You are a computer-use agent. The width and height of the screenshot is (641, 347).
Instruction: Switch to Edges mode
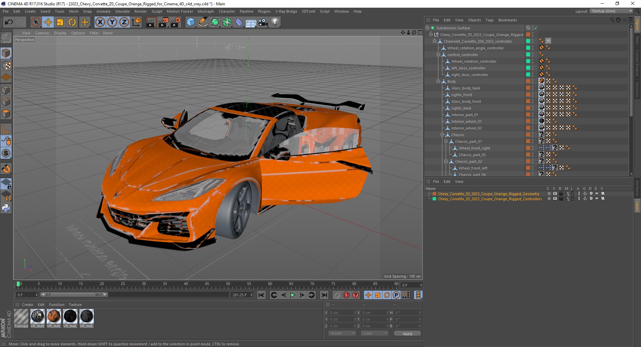point(6,102)
